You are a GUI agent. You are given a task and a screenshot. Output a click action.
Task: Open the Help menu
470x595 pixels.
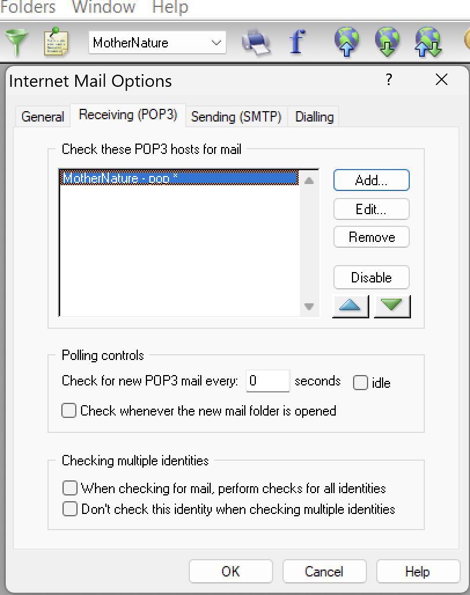click(170, 8)
